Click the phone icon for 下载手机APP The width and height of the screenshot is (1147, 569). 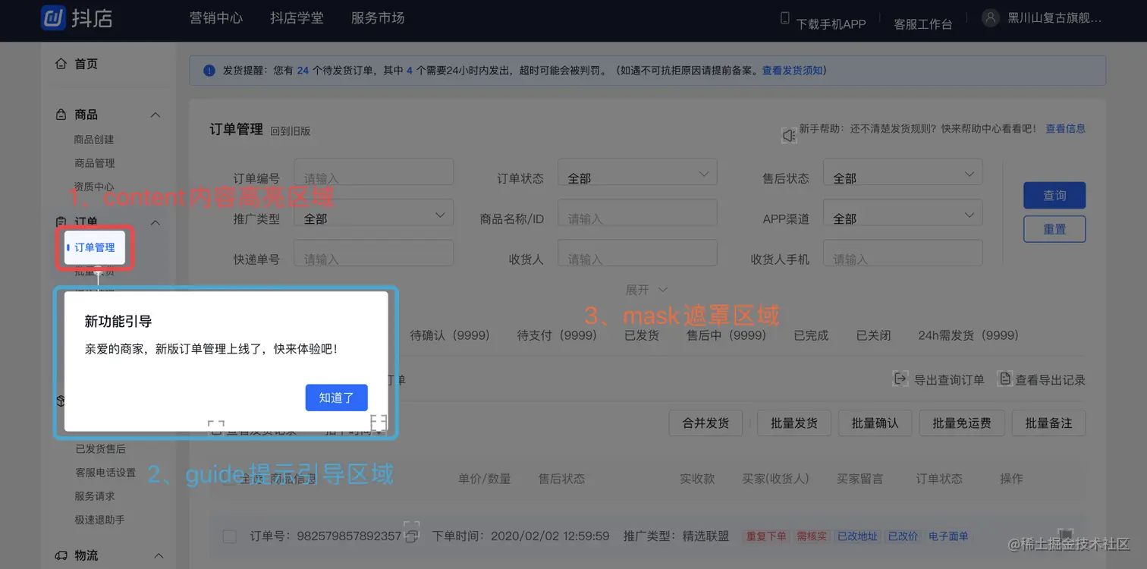(785, 18)
